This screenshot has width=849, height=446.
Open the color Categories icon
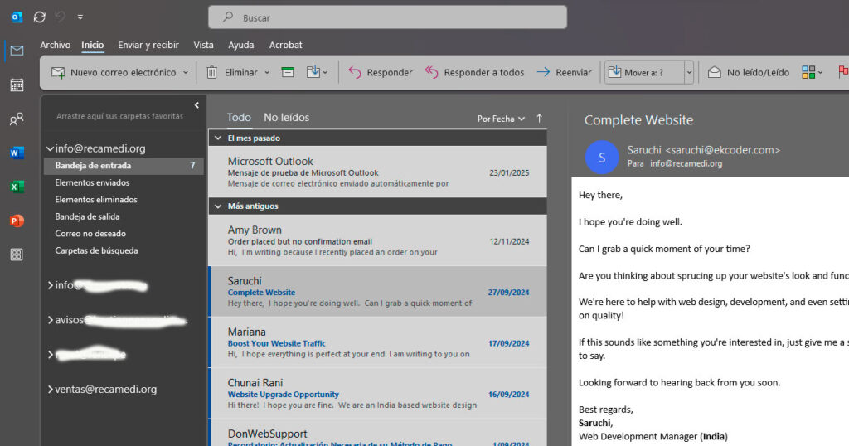click(x=808, y=72)
